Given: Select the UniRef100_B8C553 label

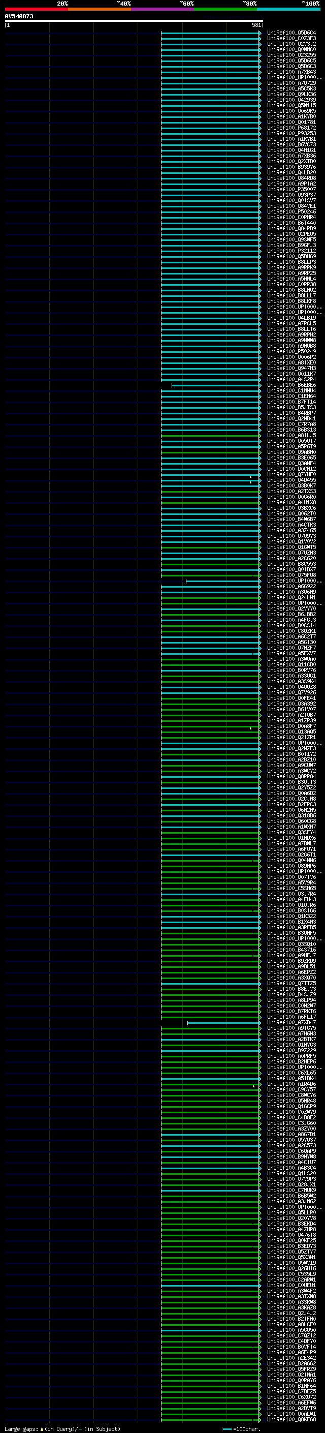Looking at the screenshot, I should click(291, 564).
